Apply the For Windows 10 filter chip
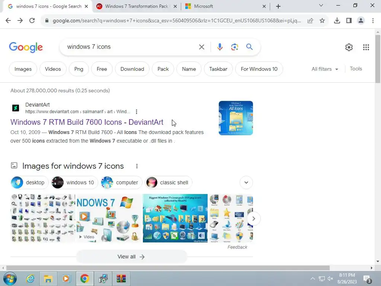 click(259, 69)
